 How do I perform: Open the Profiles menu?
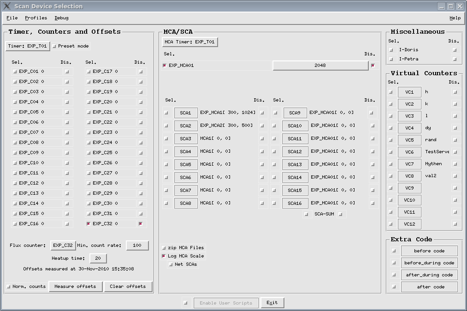[x=36, y=18]
